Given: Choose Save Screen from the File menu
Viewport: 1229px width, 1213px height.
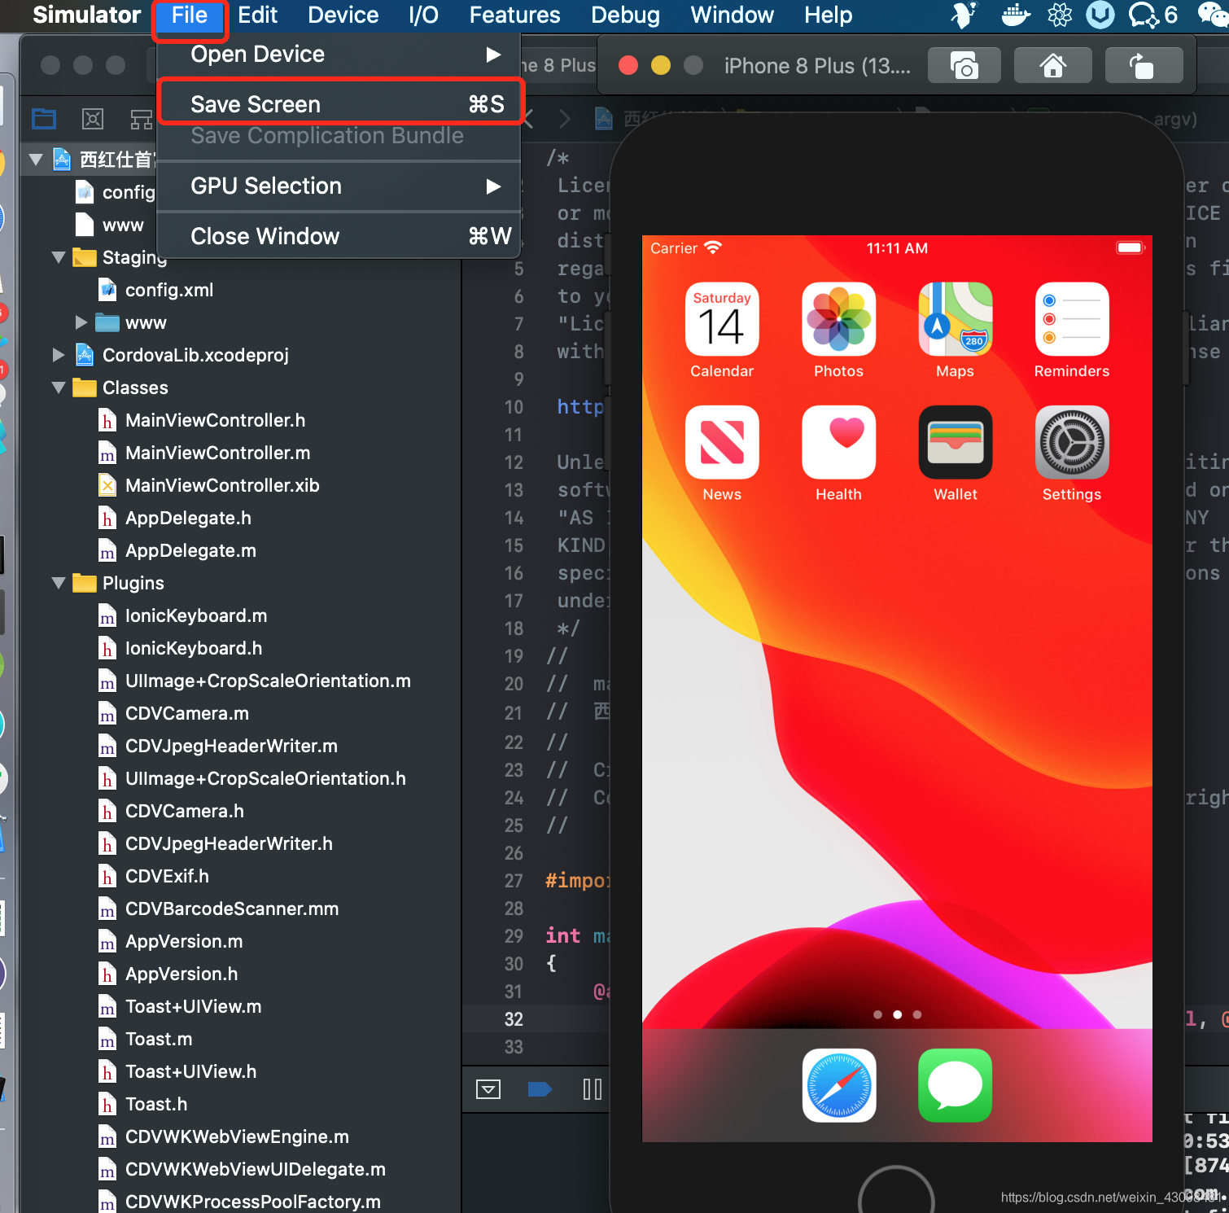Looking at the screenshot, I should [339, 103].
